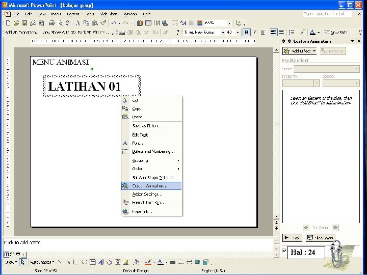Open 3-D Style in the Drawing toolbar
This screenshot has height=275, width=367.
tap(205, 262)
